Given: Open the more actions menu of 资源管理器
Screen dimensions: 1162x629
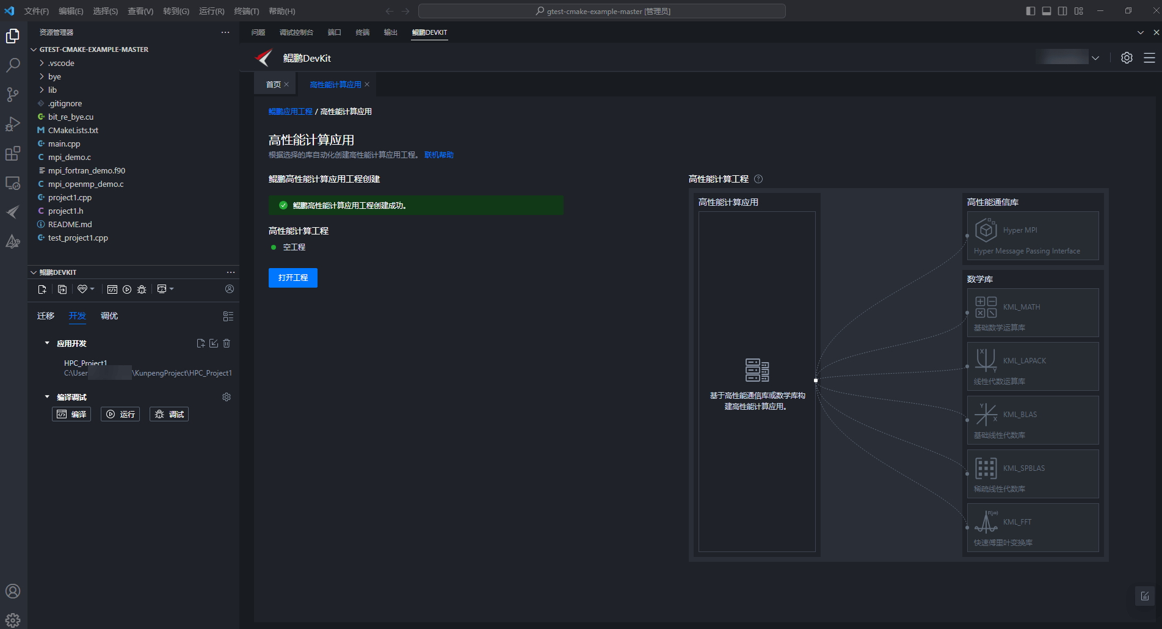Looking at the screenshot, I should point(225,32).
